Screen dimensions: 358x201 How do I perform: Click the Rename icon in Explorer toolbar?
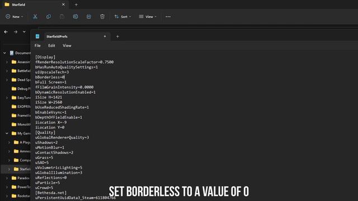pyautogui.click(x=76, y=17)
